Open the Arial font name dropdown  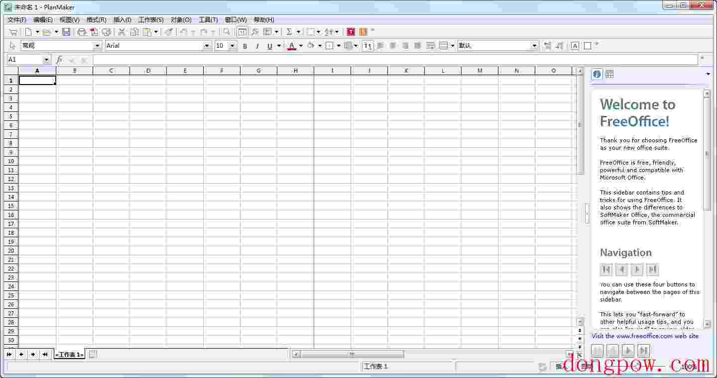click(x=207, y=46)
